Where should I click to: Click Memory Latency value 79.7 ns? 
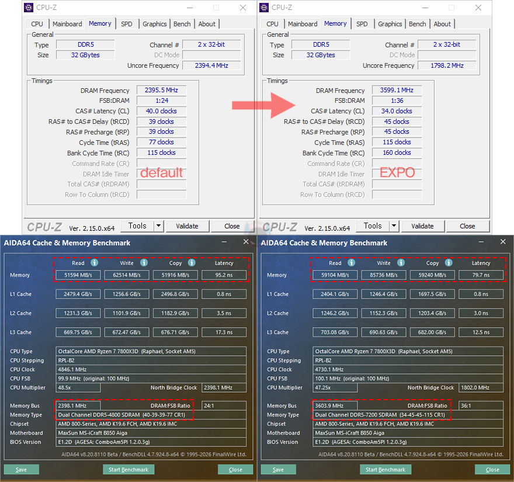click(481, 275)
